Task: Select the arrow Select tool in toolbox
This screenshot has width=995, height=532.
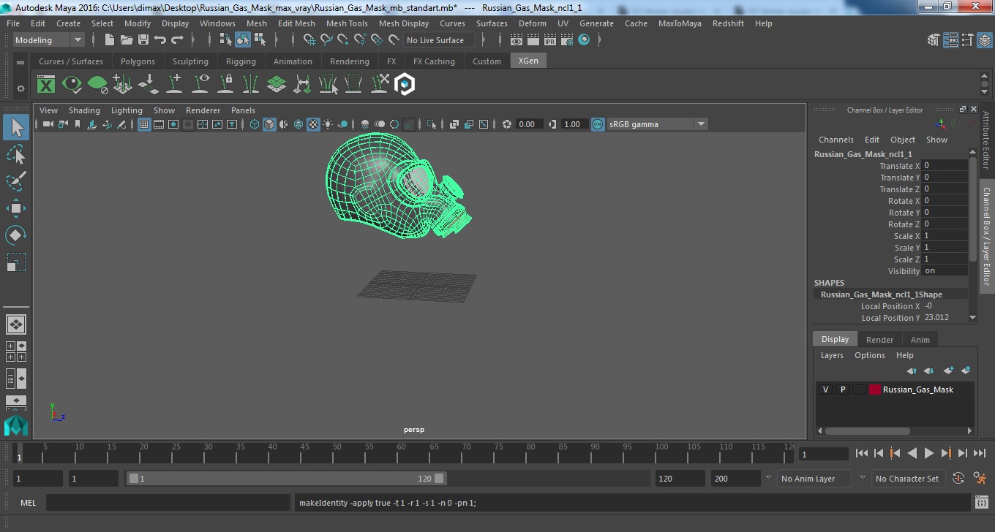Action: (16, 128)
